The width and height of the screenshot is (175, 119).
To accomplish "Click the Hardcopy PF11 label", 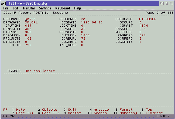I will [128, 113].
